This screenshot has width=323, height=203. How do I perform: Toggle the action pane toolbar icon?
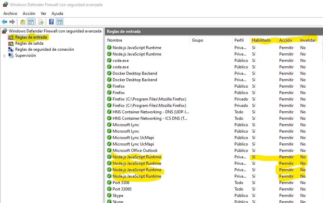59,22
